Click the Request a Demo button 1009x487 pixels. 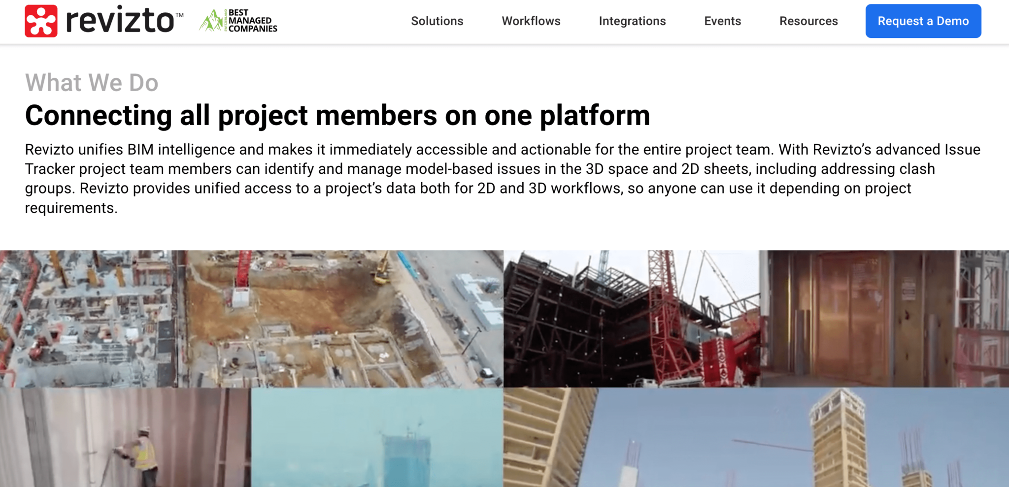(923, 21)
